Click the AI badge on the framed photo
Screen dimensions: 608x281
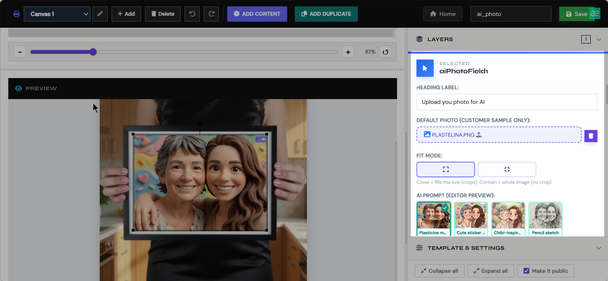[x=261, y=139]
